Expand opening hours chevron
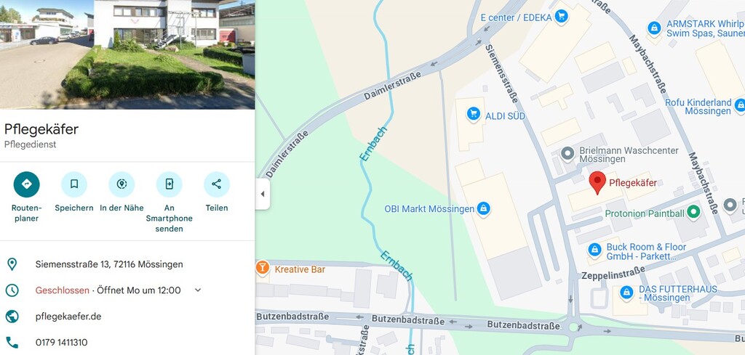This screenshot has width=745, height=355. pos(198,290)
